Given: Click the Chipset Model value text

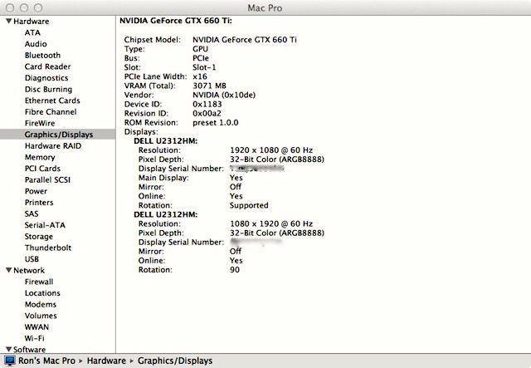Looking at the screenshot, I should click(245, 40).
